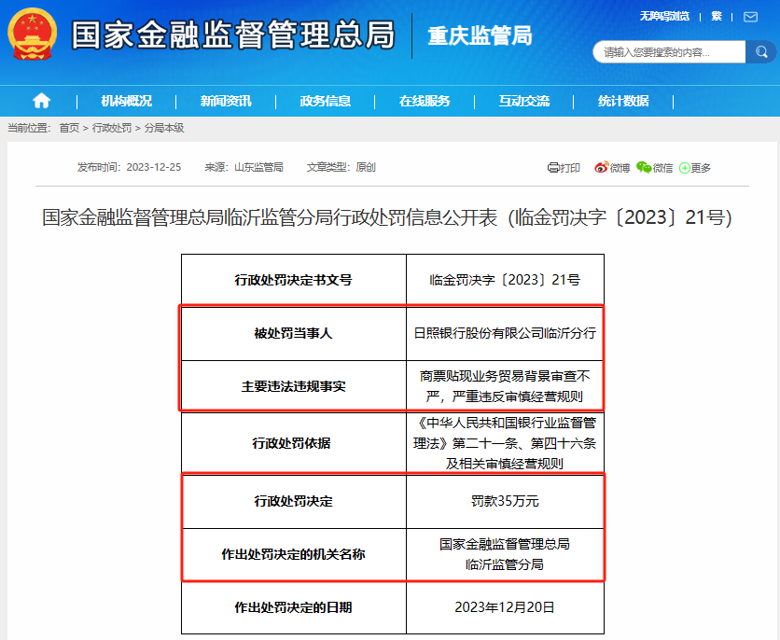
Task: Expand the 更多 sharing options
Action: [695, 168]
